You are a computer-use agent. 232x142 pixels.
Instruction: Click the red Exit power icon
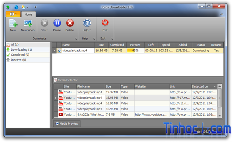point(105,23)
